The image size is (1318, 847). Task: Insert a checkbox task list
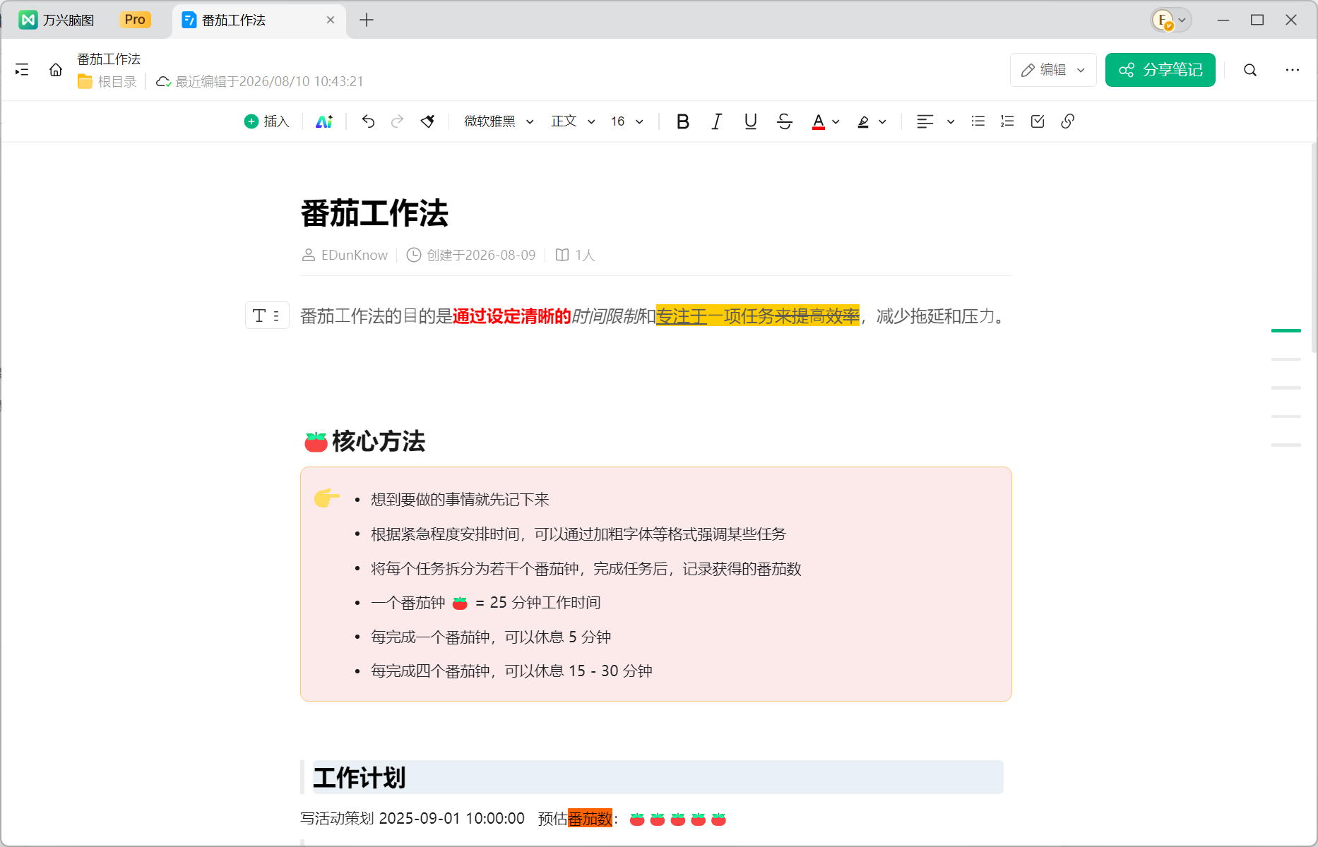coord(1038,121)
